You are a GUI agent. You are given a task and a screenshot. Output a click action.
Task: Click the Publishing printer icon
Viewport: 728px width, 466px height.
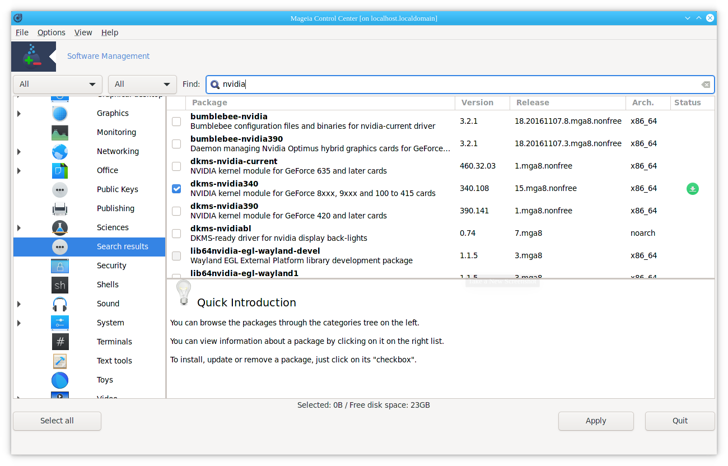tap(60, 209)
